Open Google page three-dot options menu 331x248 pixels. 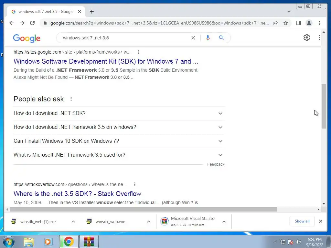[x=319, y=37]
